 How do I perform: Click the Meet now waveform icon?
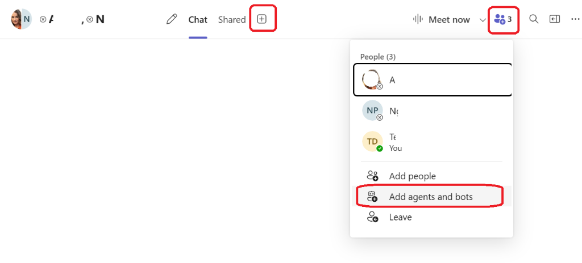click(418, 19)
